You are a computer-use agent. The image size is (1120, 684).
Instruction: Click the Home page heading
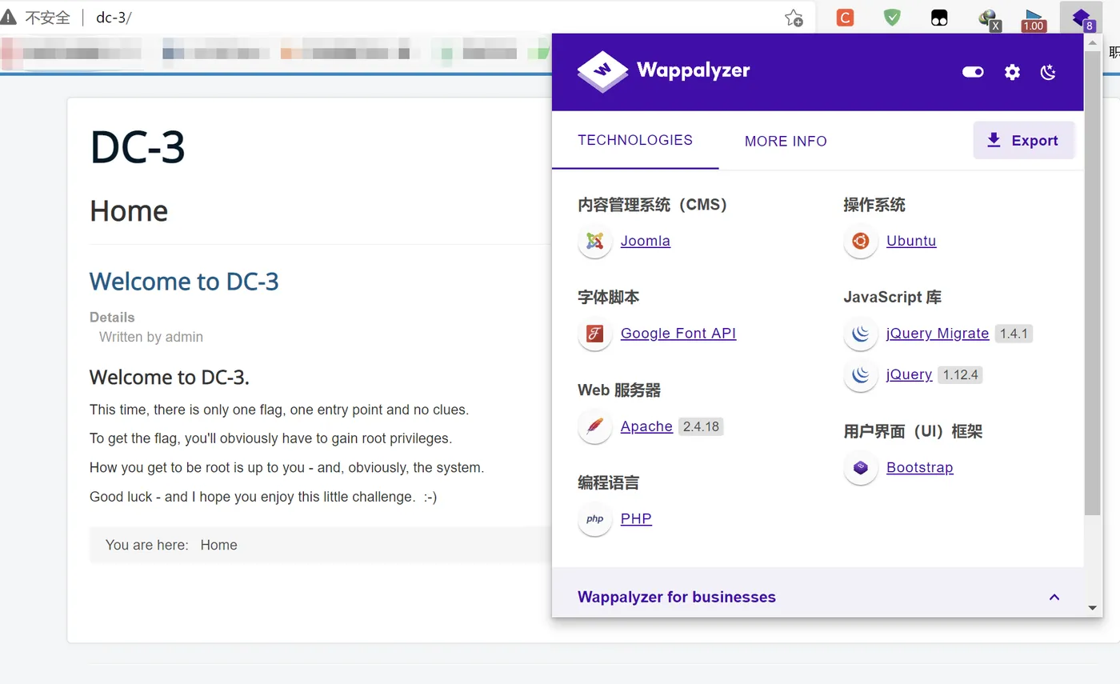129,211
